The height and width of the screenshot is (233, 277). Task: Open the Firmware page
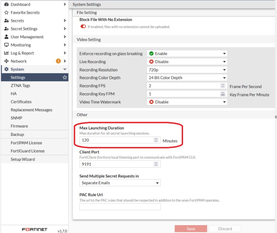click(35, 126)
